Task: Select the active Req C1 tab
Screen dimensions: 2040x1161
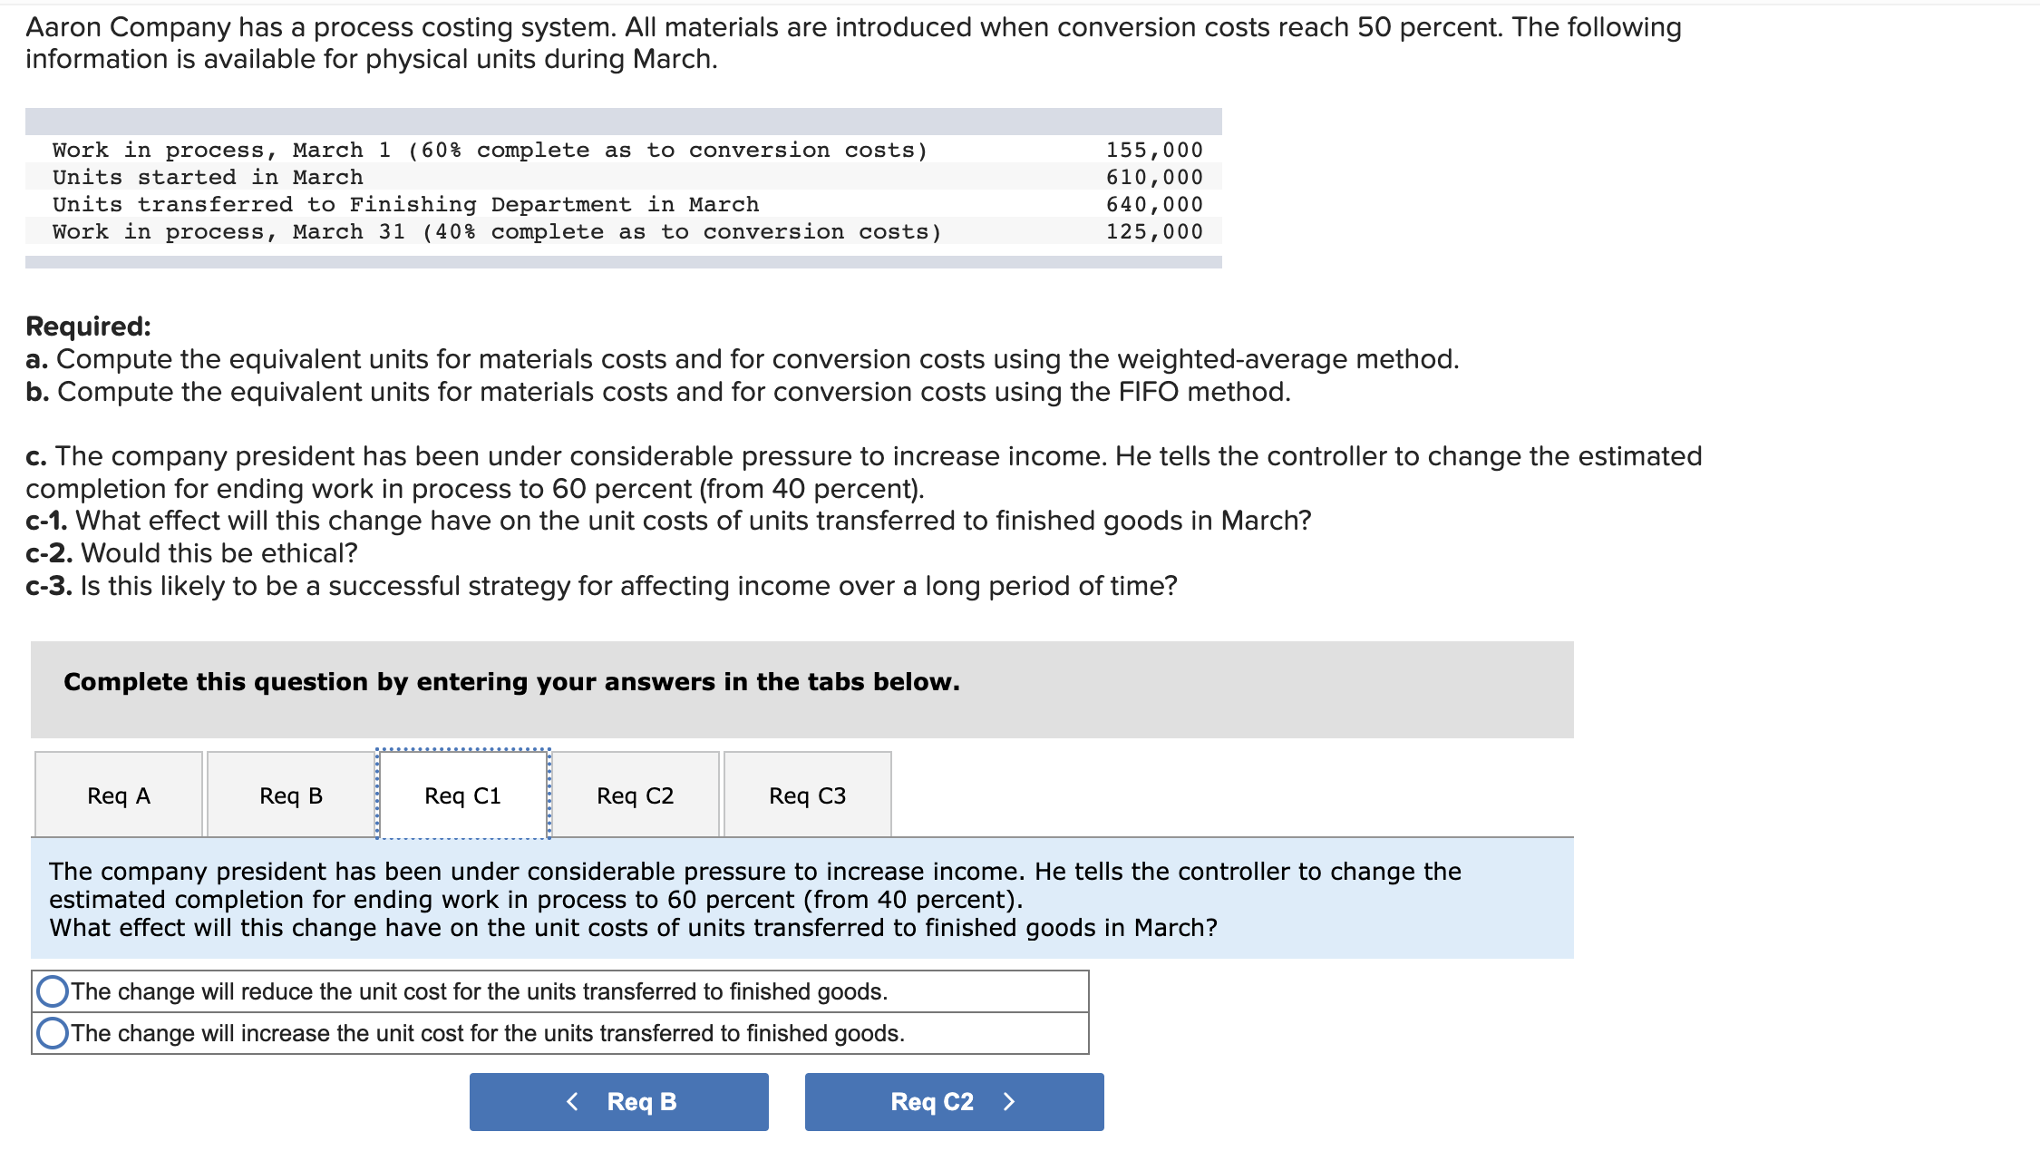Action: point(462,795)
